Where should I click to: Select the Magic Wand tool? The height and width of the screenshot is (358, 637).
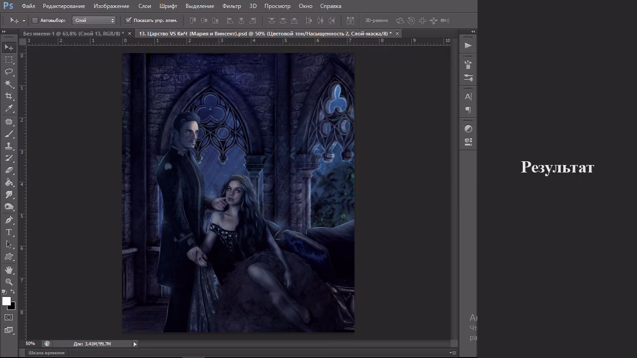point(9,84)
